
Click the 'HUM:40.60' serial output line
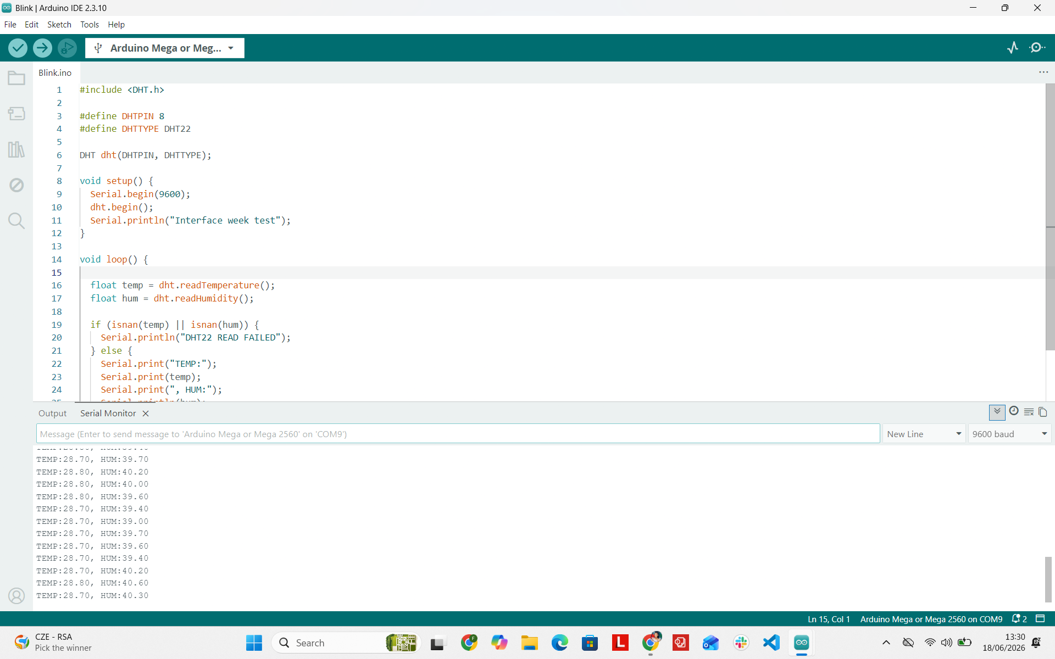pyautogui.click(x=92, y=583)
